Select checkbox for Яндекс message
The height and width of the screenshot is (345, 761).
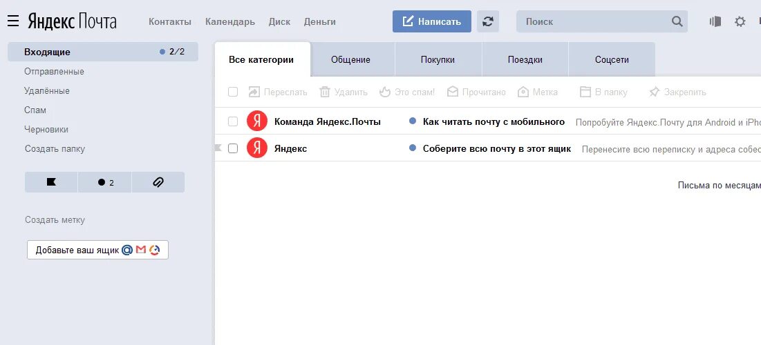coord(233,148)
